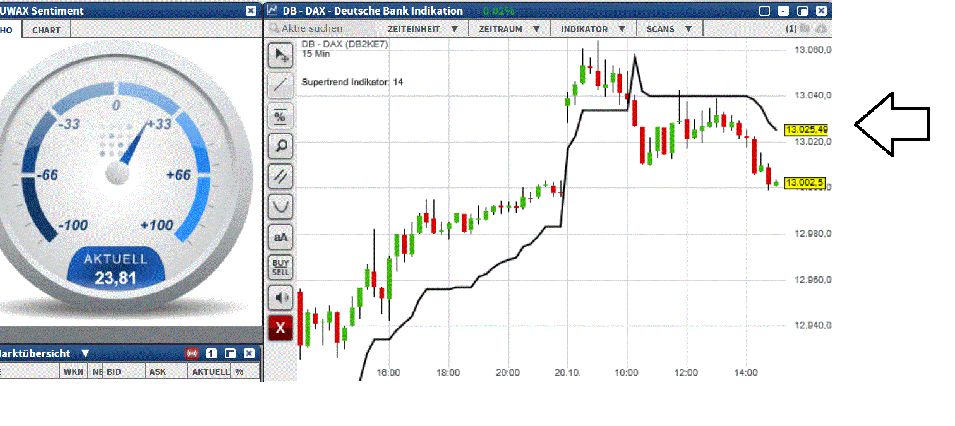Screen dimensions: 955x426
Task: Open the percentage measurement tool
Action: [x=280, y=115]
